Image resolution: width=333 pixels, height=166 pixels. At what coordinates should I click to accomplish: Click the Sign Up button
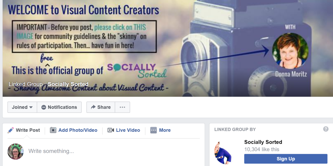pyautogui.click(x=286, y=159)
